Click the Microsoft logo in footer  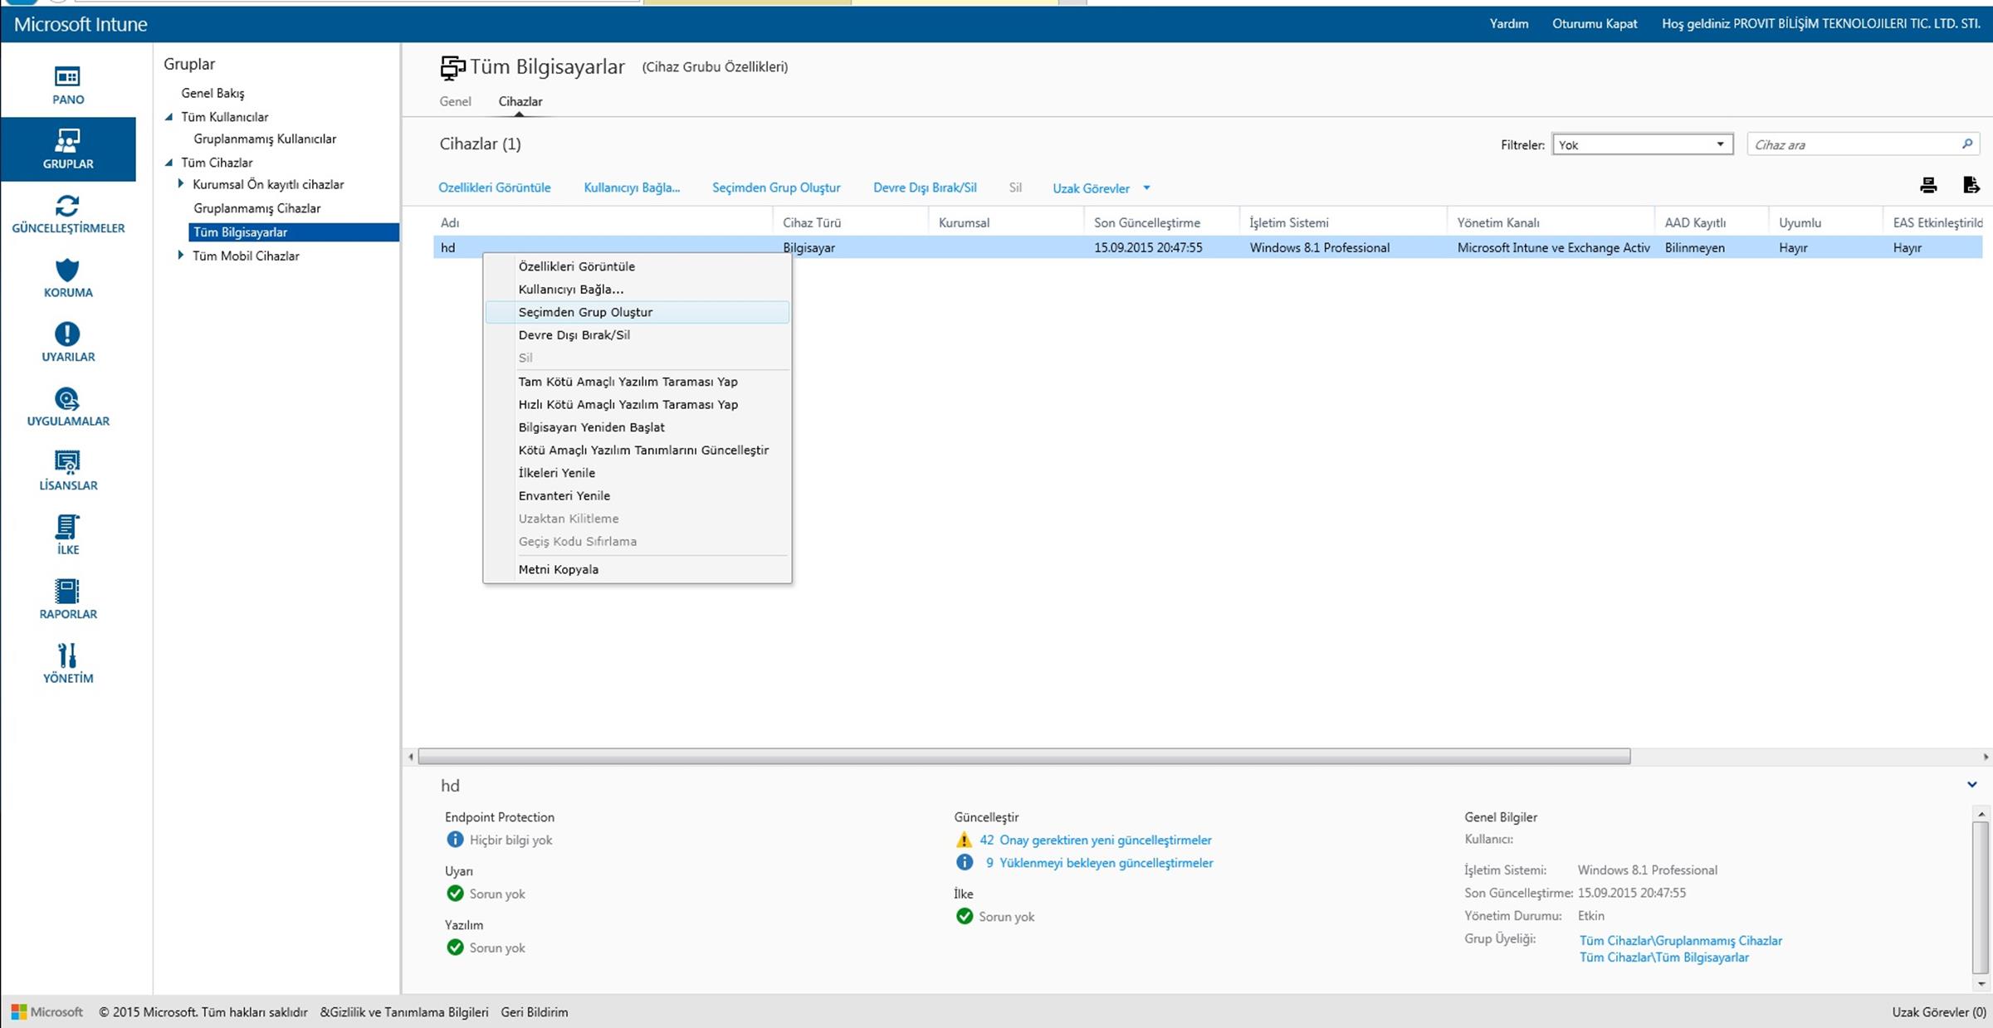[47, 1012]
